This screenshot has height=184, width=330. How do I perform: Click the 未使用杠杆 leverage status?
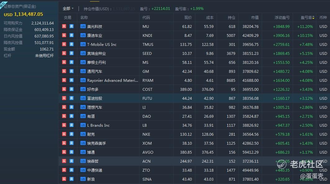coord(44,56)
